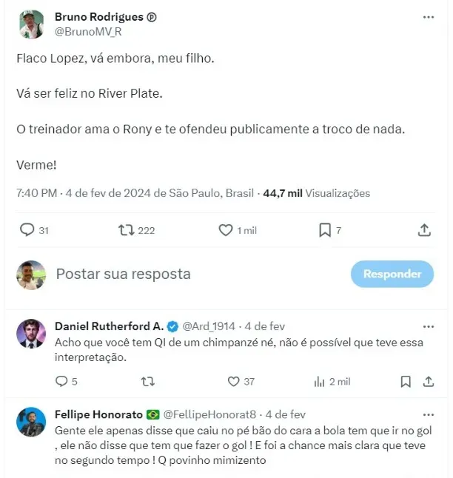Repost Daniel Rutherford's comment
Screen dimensions: 453x478
coord(148,382)
